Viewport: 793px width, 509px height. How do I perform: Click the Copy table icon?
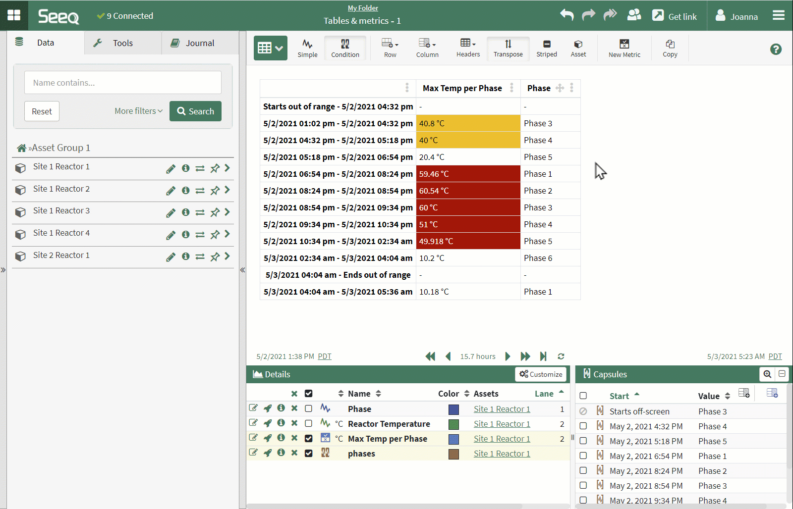coord(670,48)
